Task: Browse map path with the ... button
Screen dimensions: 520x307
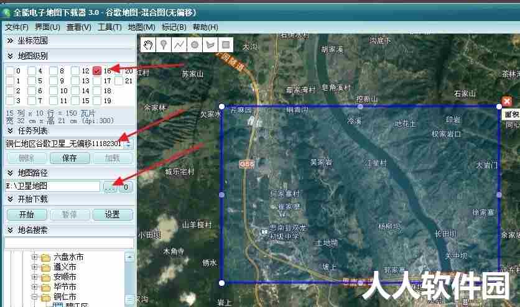Action: [x=109, y=186]
